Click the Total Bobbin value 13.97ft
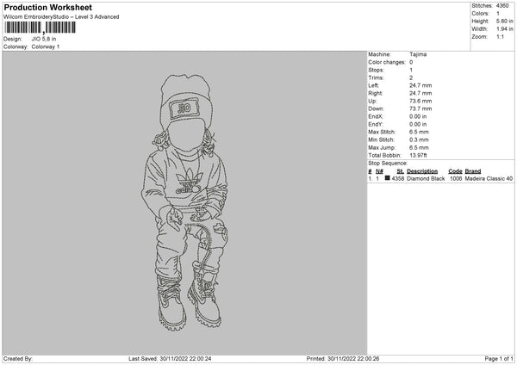 (418, 156)
